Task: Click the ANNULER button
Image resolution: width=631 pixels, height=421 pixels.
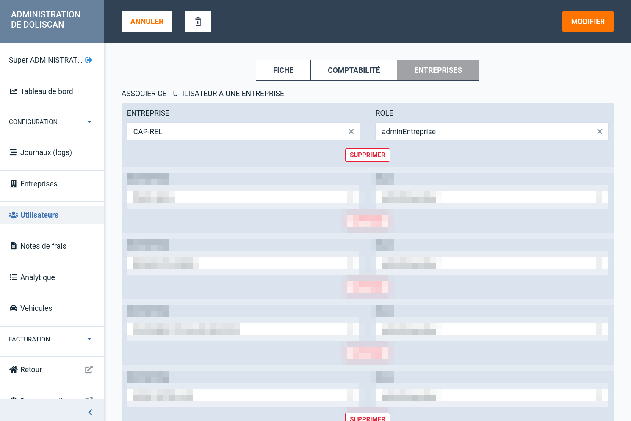Action: pyautogui.click(x=147, y=22)
